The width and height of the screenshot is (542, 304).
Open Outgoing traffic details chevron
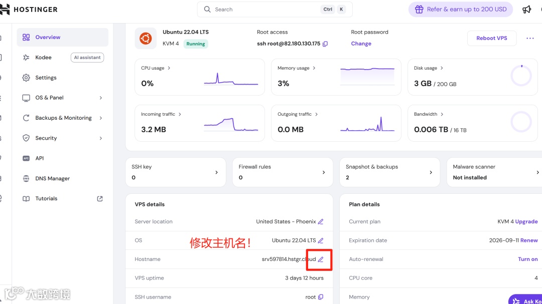click(x=316, y=114)
